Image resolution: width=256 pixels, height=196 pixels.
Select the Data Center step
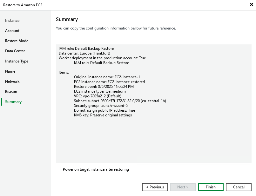pos(15,51)
